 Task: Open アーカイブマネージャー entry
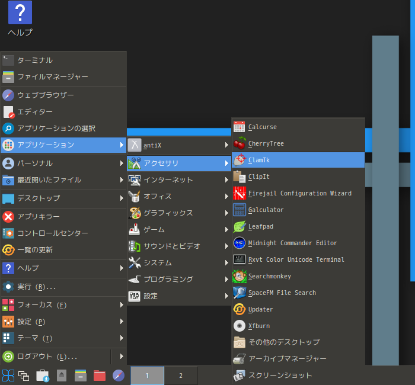coord(298,359)
